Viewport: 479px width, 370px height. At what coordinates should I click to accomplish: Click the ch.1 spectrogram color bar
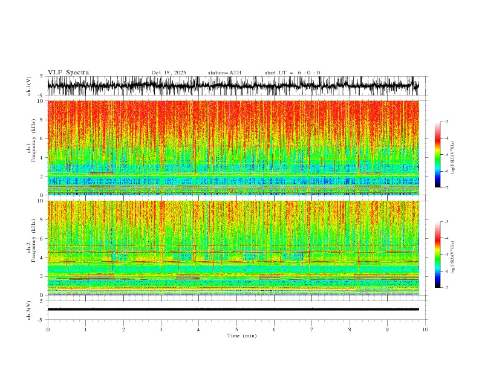437,155
